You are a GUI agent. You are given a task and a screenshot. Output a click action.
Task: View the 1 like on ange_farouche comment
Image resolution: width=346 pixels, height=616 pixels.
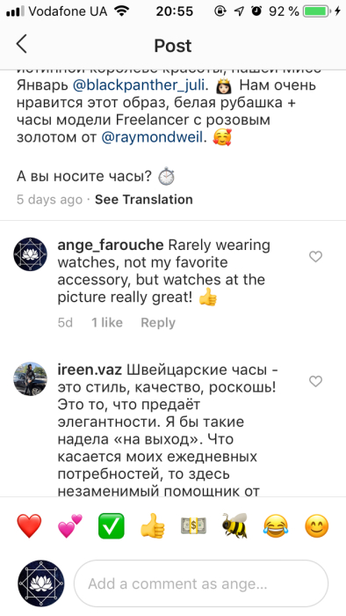coord(107,323)
